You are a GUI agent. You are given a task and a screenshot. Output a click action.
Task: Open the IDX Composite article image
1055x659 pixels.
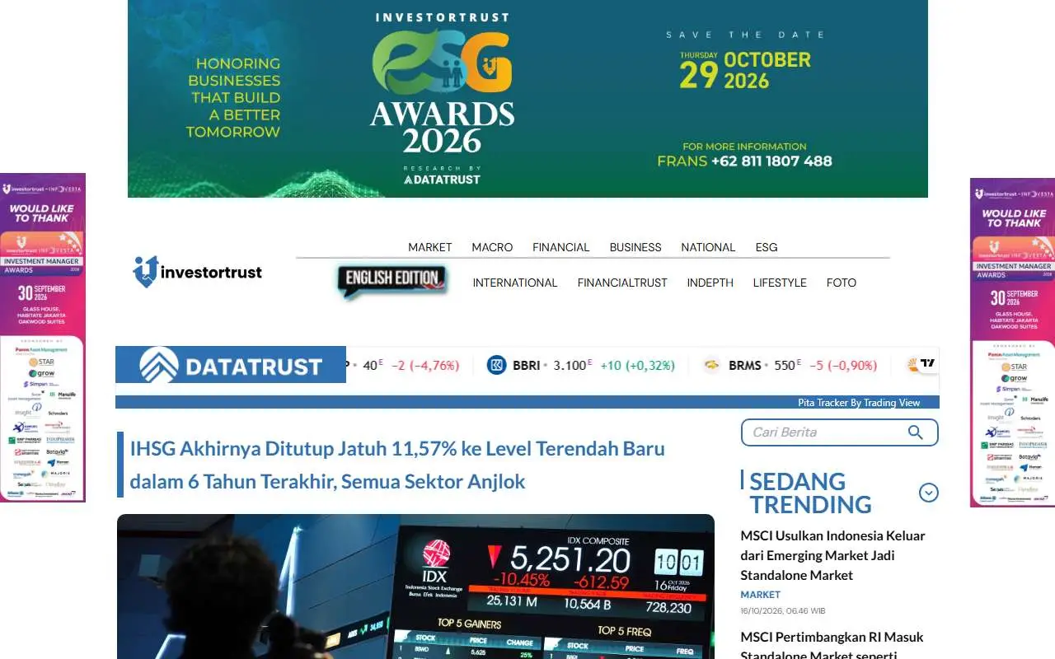point(415,587)
